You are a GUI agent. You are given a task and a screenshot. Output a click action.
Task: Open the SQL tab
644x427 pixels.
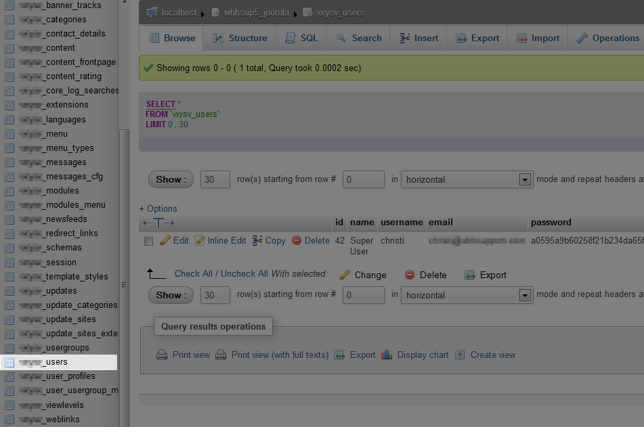301,38
